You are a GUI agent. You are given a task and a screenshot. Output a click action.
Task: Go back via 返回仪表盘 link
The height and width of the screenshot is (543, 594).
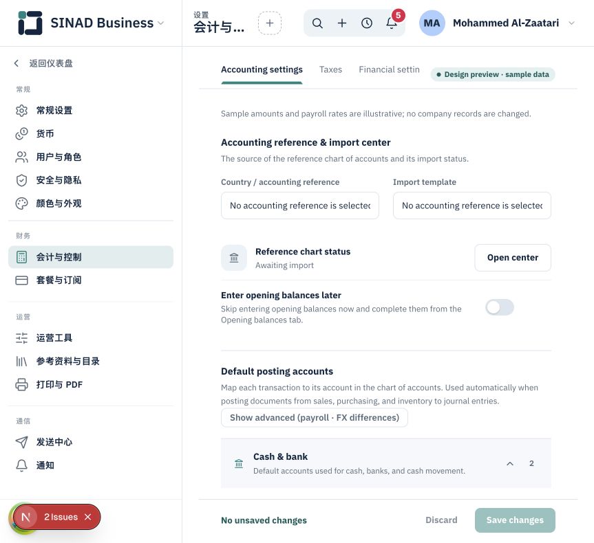(51, 63)
